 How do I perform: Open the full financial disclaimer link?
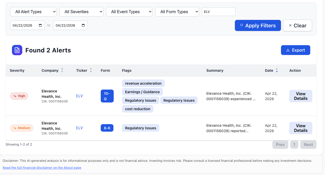pyautogui.click(x=42, y=168)
